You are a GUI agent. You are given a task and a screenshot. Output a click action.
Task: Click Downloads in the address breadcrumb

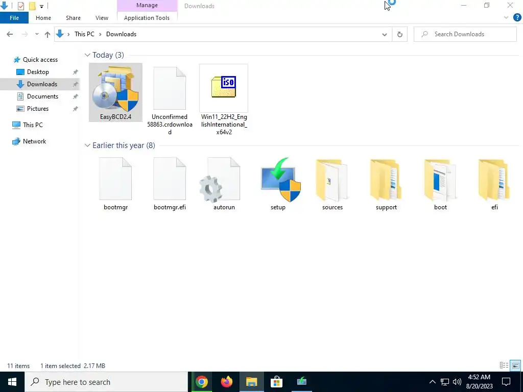(x=121, y=34)
